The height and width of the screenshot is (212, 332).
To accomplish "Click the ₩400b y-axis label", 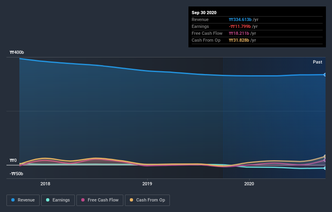I will tap(17, 52).
